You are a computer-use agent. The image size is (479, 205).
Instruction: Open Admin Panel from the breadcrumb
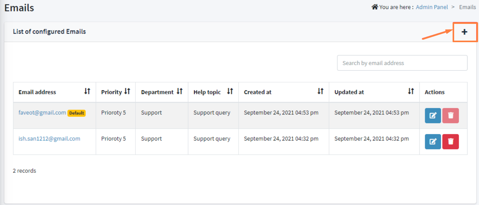coord(432,7)
